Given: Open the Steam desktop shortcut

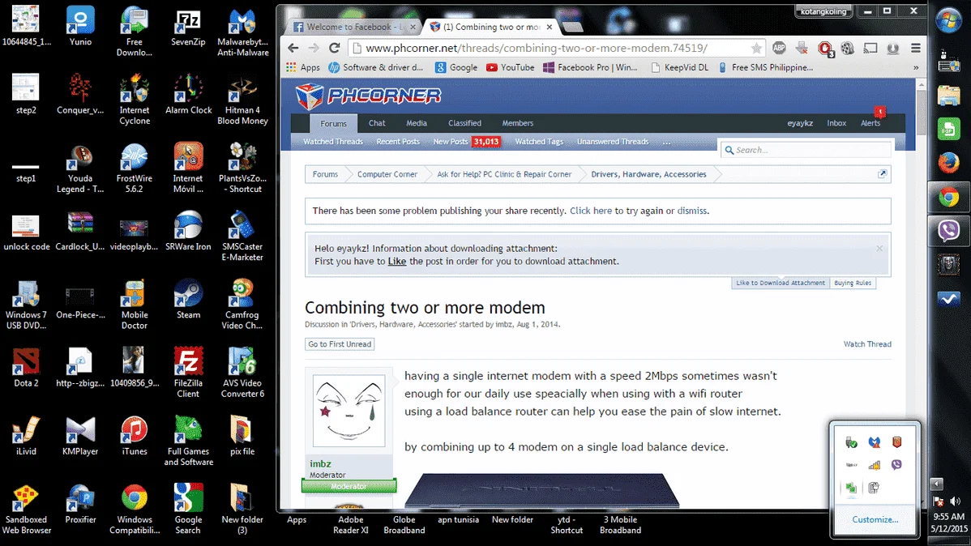Looking at the screenshot, I should (x=188, y=299).
